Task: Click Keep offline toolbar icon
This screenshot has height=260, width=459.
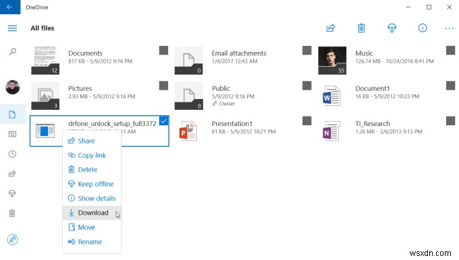Action: coord(392,28)
